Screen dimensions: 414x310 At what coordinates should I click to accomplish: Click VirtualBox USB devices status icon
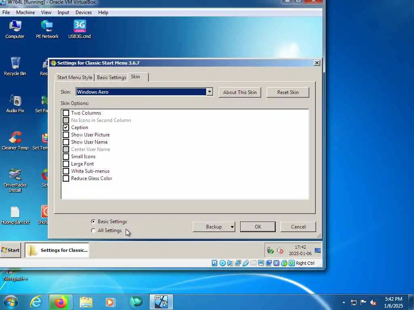point(245,263)
